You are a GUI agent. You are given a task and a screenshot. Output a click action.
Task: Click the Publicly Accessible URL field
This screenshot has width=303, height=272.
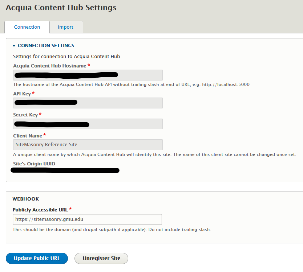87,219
